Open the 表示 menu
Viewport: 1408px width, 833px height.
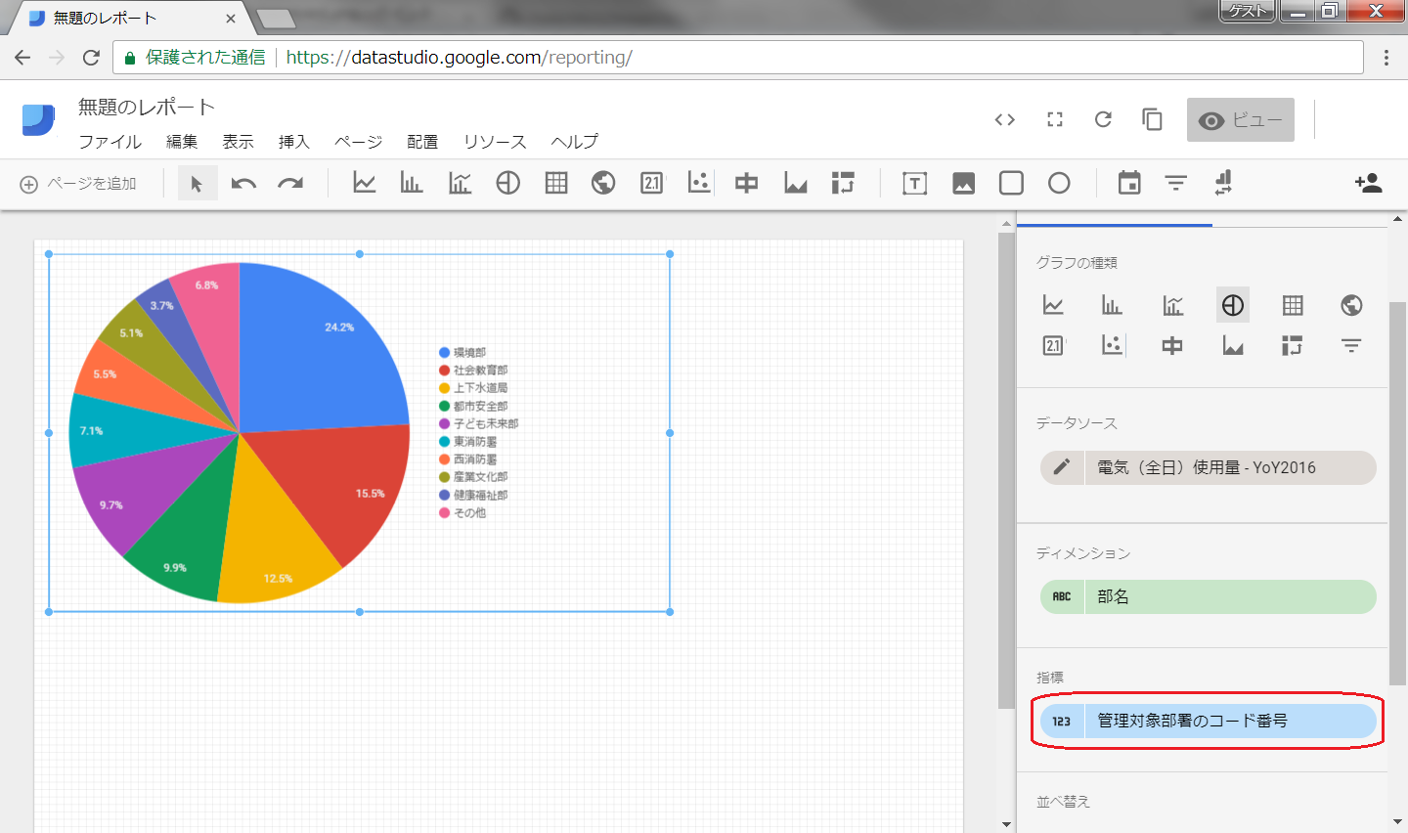coord(238,142)
